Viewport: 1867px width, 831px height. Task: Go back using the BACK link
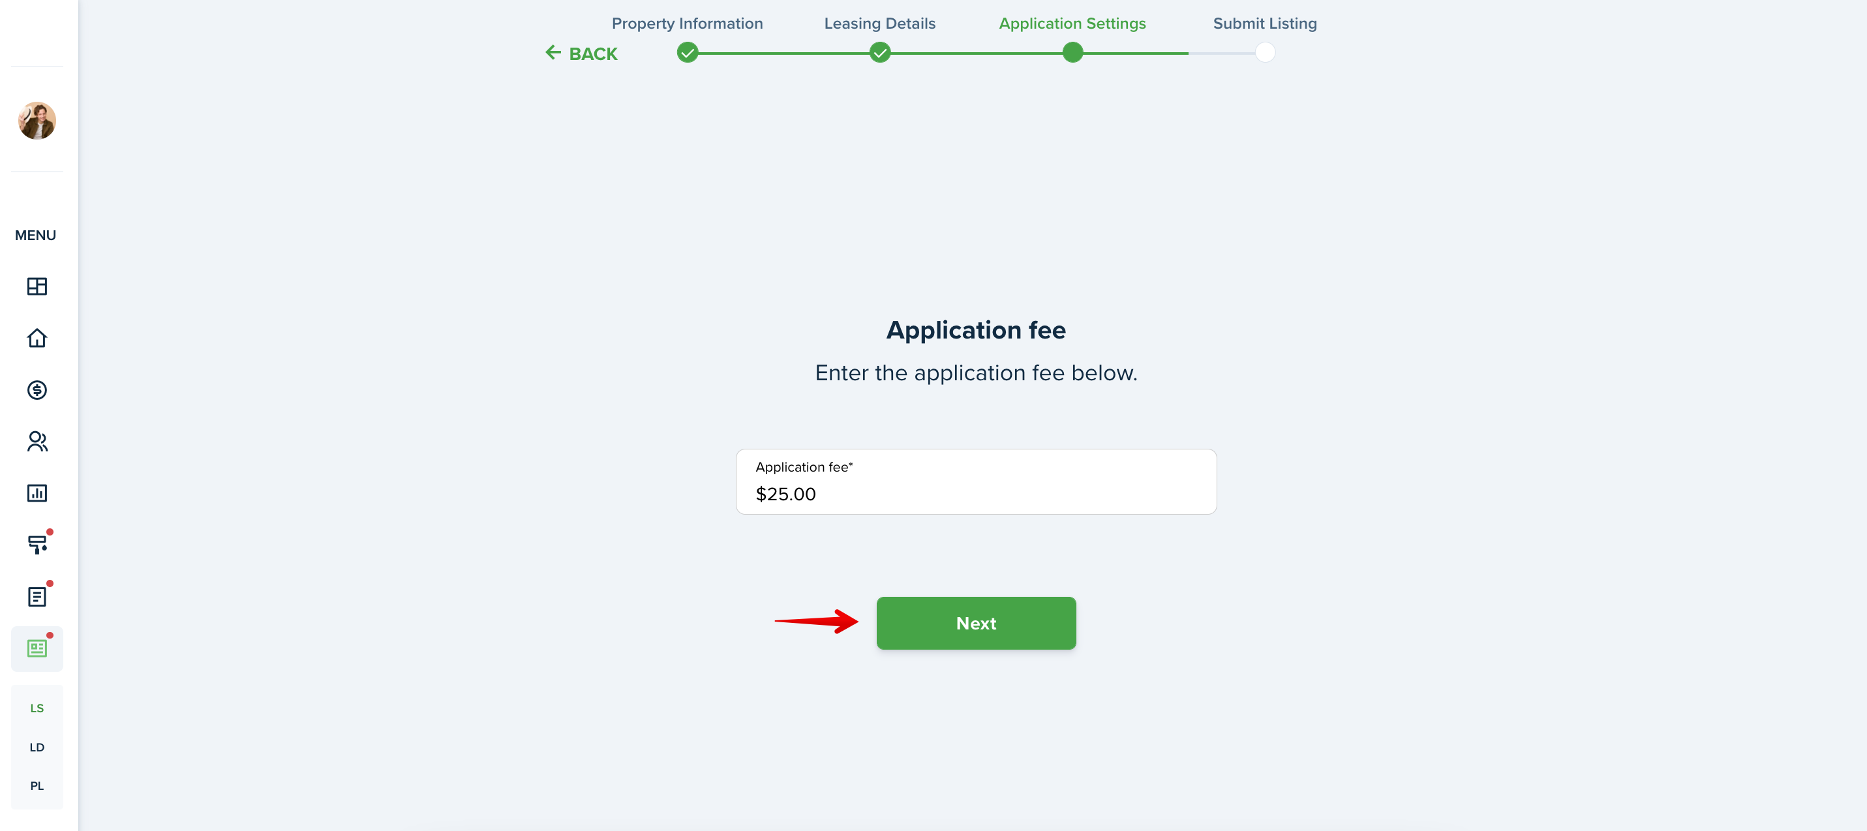click(581, 53)
